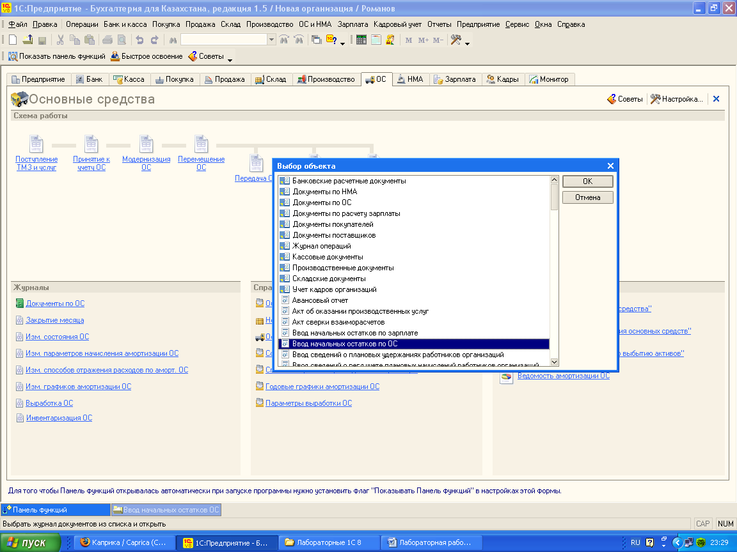Image resolution: width=737 pixels, height=552 pixels.
Task: Click the M+ memory button
Action: [423, 40]
